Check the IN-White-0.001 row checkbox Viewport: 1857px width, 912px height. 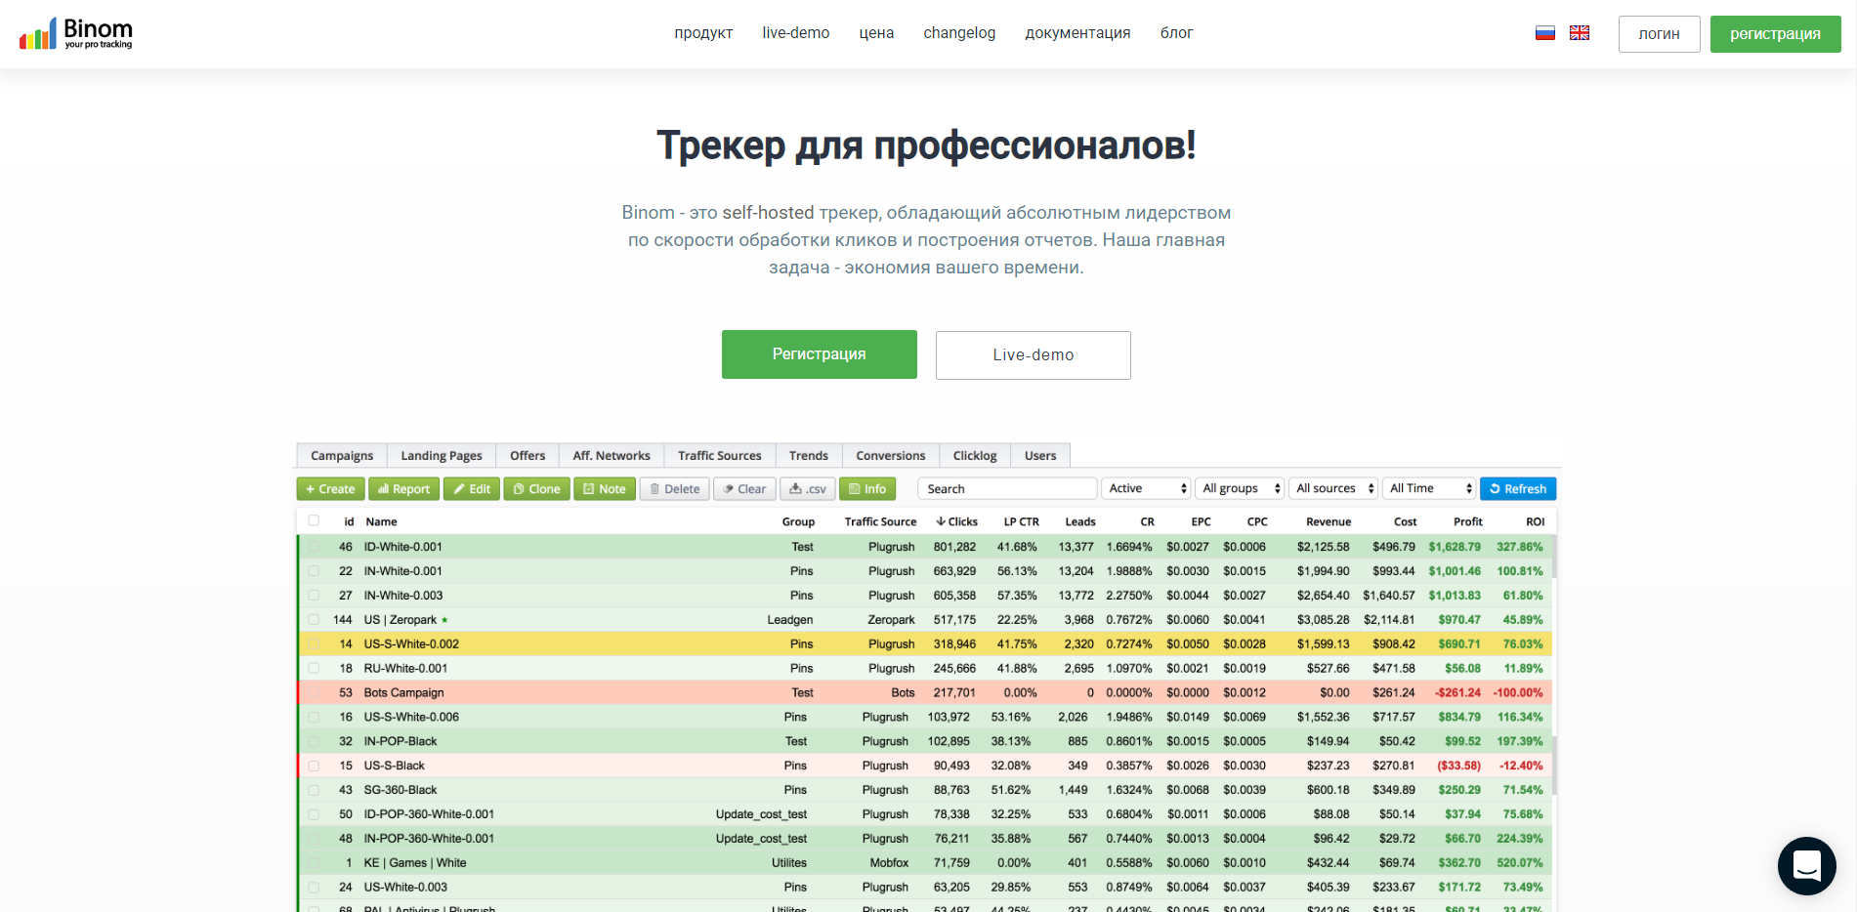[x=314, y=571]
